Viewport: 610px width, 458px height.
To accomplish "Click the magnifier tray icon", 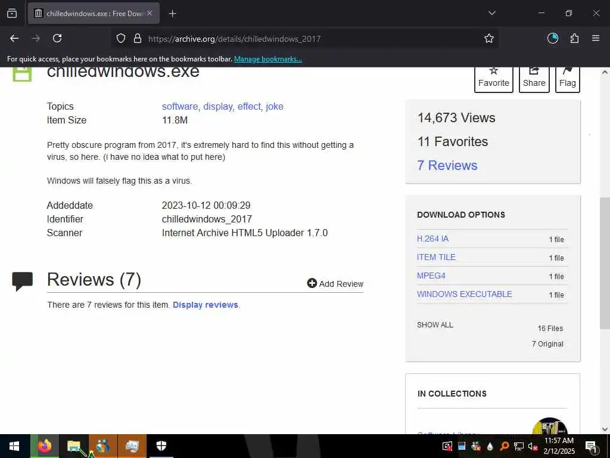I will pos(504,446).
